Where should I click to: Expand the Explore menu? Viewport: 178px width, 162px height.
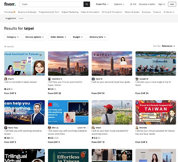pyautogui.click(x=119, y=4)
